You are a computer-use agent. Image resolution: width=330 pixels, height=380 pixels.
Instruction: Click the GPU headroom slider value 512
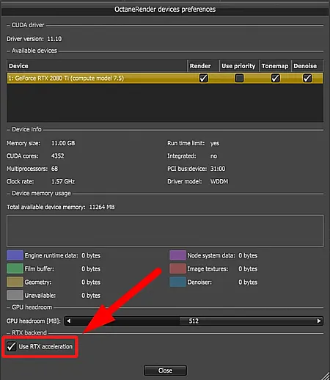194,321
